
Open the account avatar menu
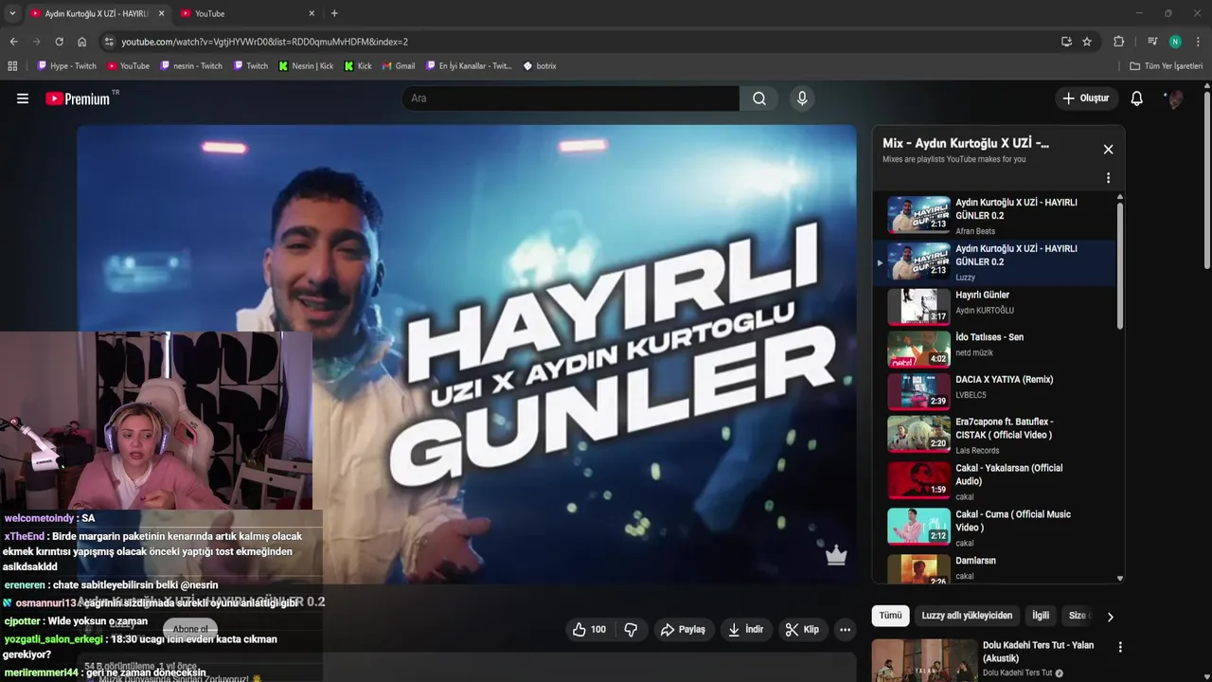[1175, 99]
